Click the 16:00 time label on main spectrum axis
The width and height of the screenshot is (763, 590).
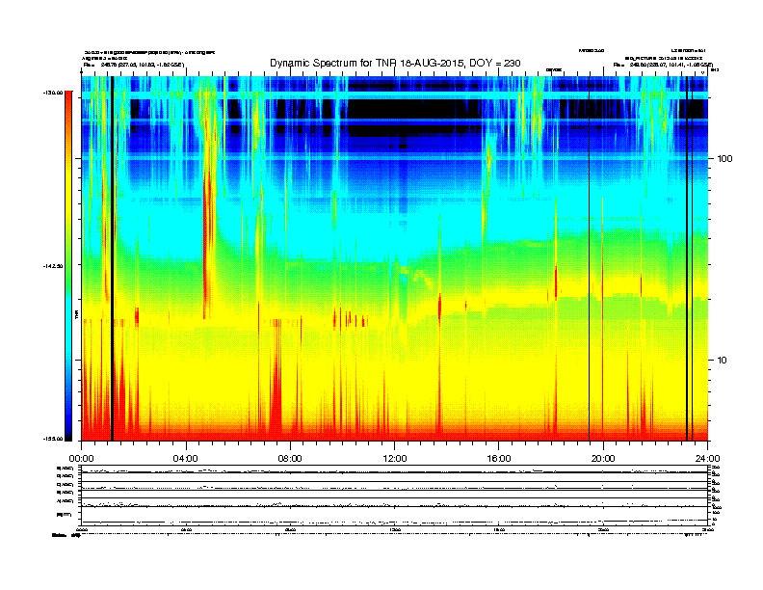499,459
